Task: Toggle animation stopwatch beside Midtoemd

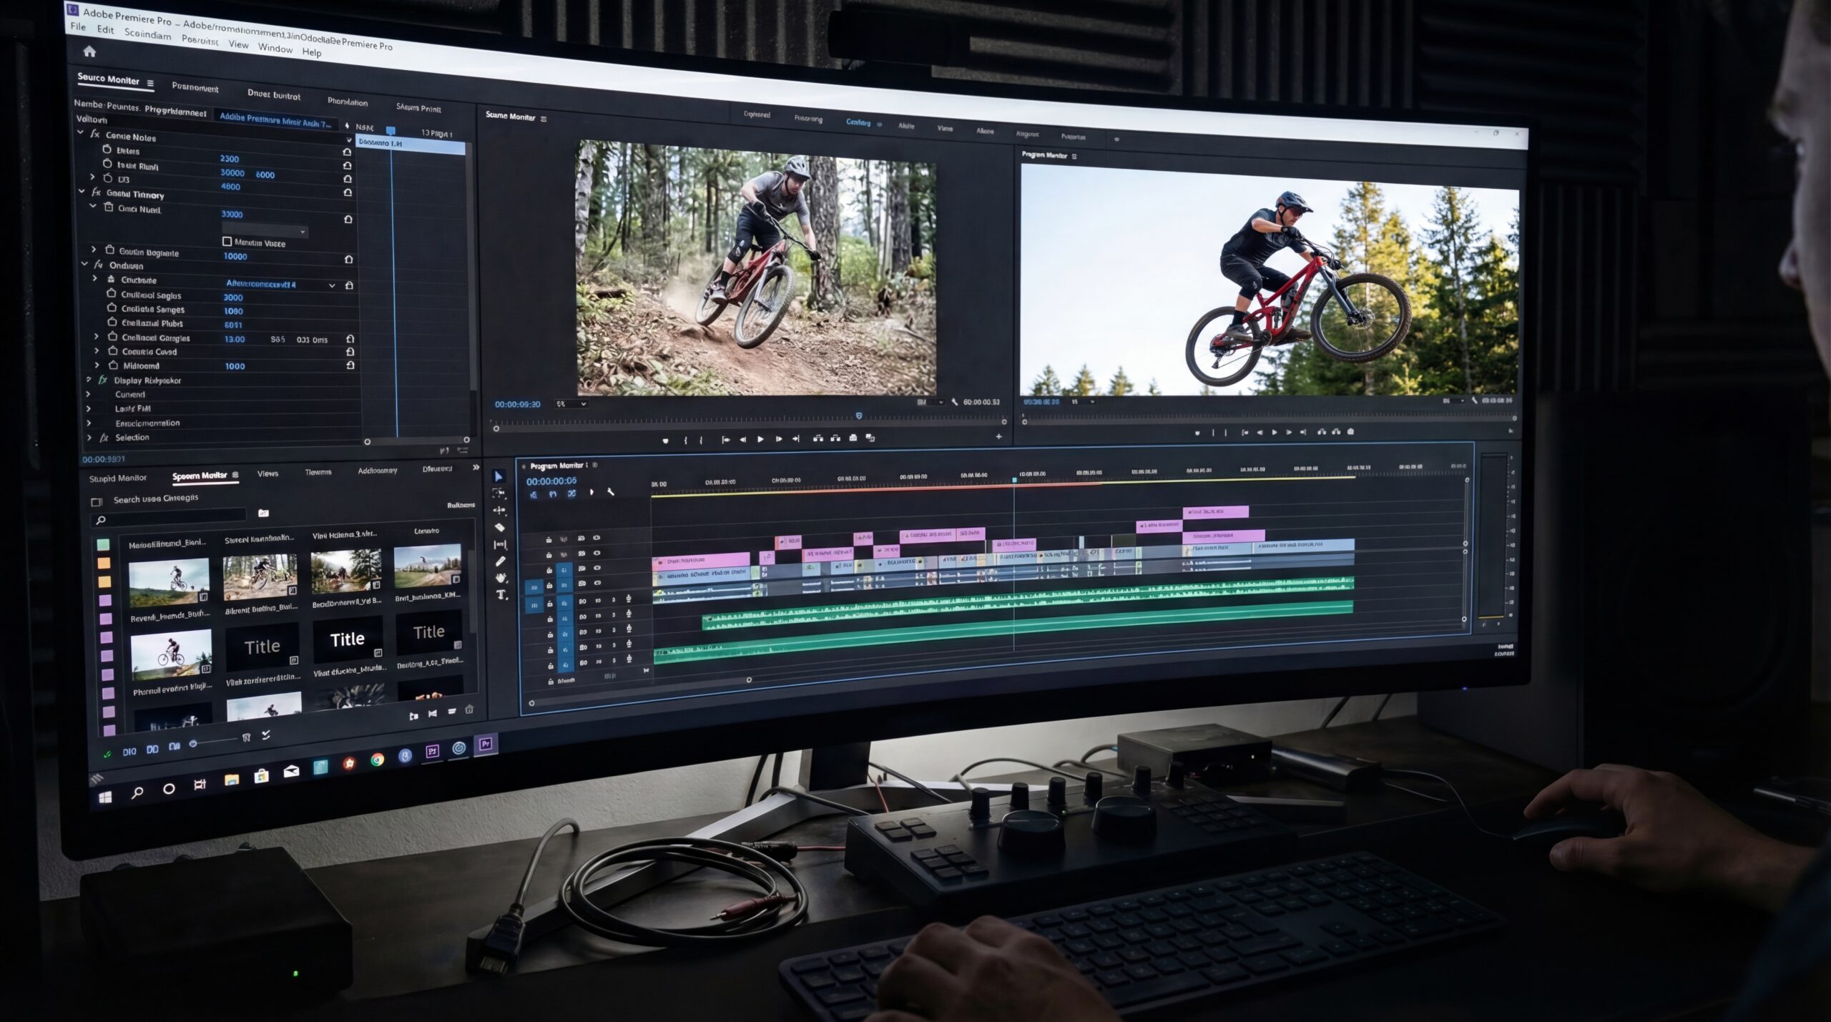Action: tap(113, 365)
